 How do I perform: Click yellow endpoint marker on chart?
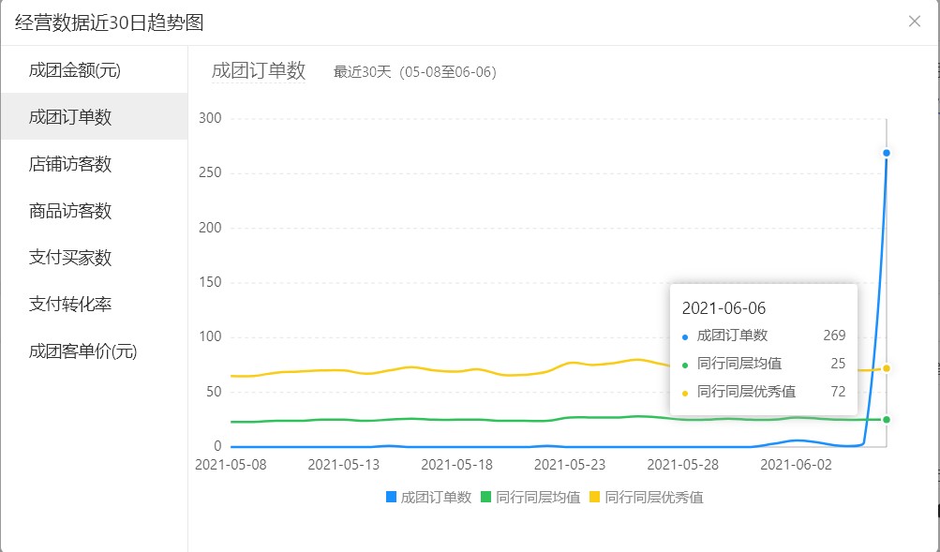pyautogui.click(x=886, y=368)
